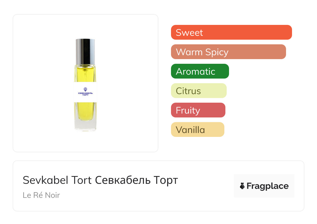Select the red Fruity accord bar
The width and height of the screenshot is (317, 224).
(198, 110)
